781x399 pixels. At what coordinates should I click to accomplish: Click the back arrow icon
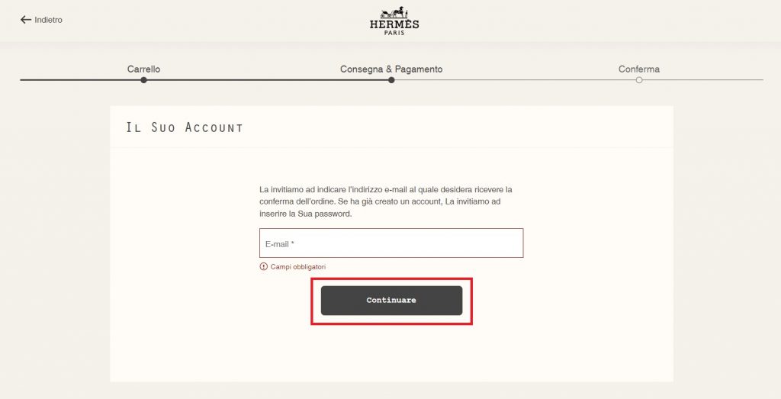point(26,20)
